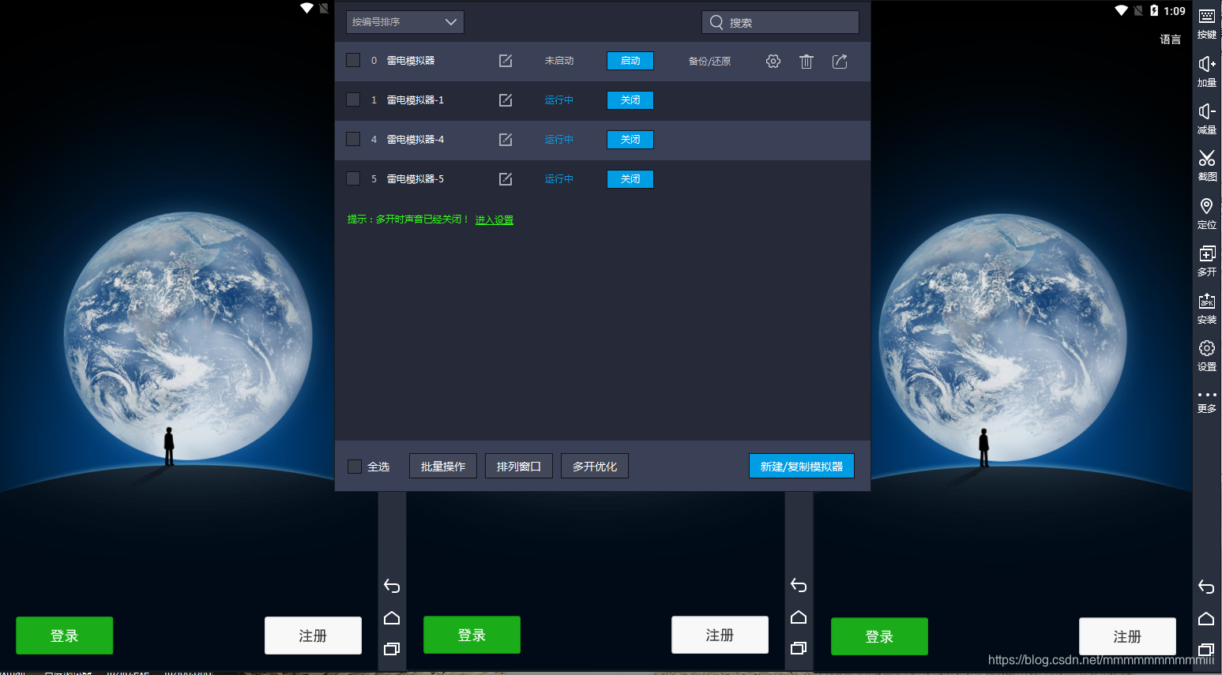Click Wi-Fi icon in right emulator status bar

1122,10
